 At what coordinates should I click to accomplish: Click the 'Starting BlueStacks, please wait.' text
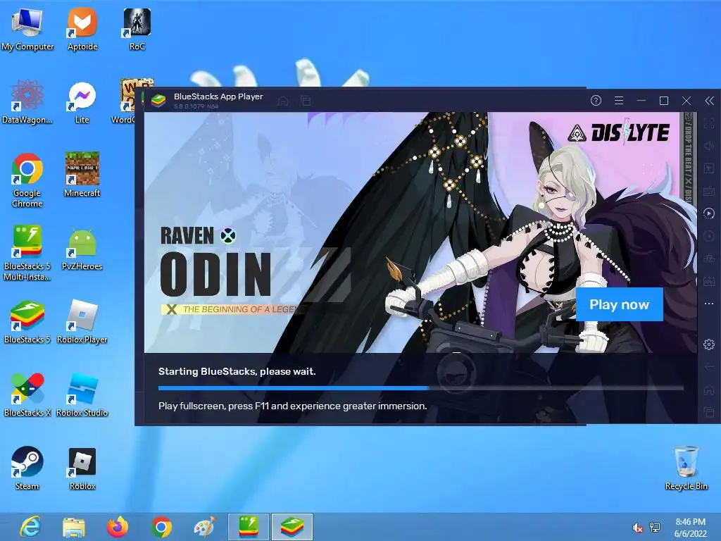pos(237,371)
